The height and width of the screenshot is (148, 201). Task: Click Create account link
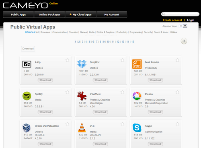pyautogui.click(x=172, y=20)
